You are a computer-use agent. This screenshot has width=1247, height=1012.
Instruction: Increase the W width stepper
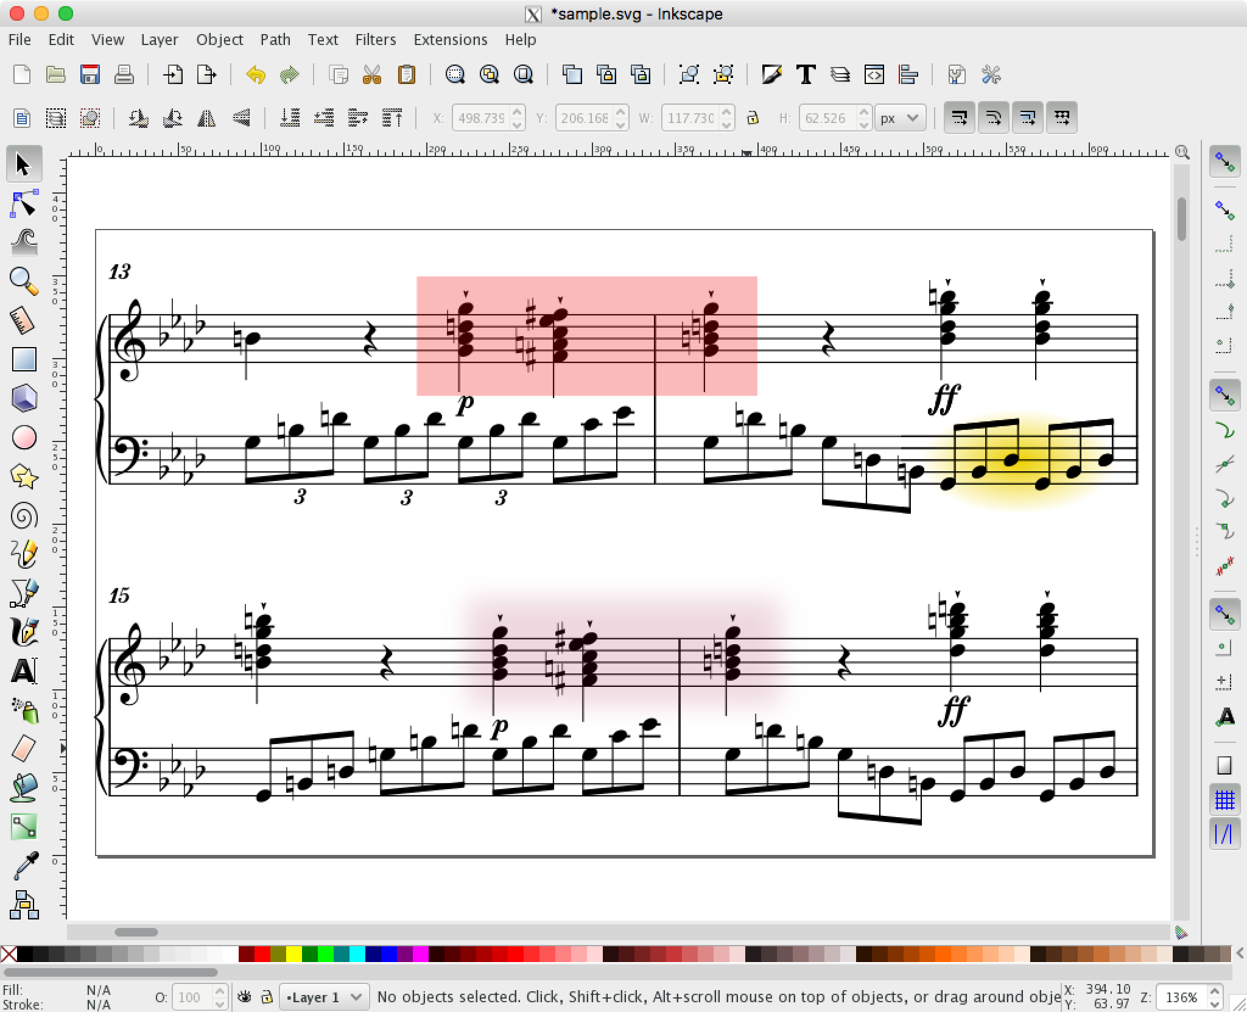[x=726, y=111]
